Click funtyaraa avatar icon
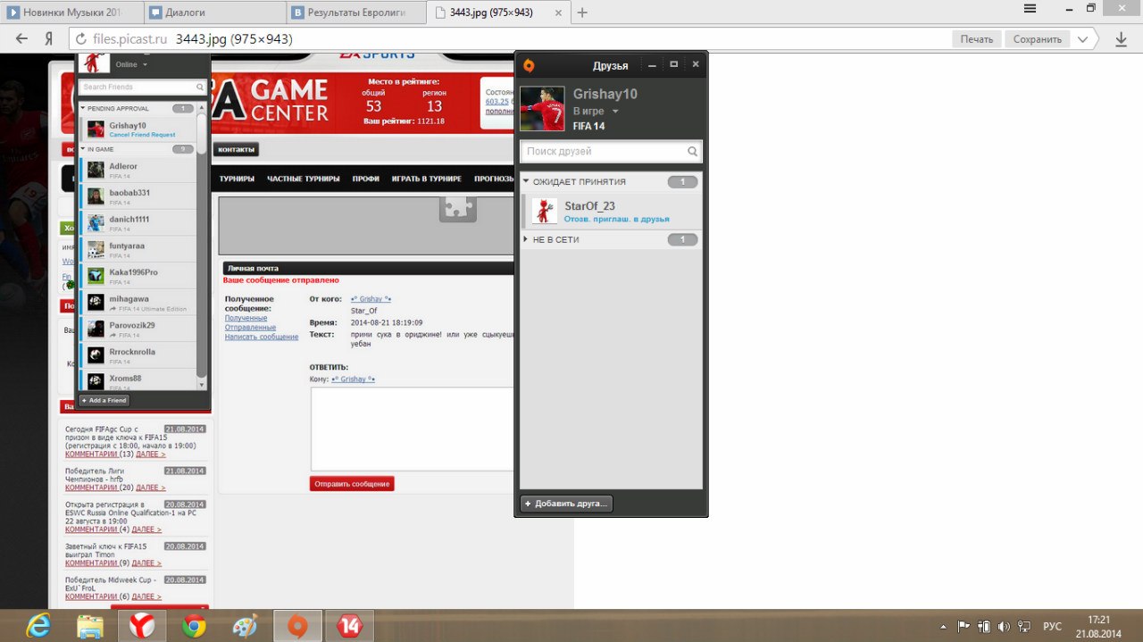The image size is (1143, 642). 96,249
